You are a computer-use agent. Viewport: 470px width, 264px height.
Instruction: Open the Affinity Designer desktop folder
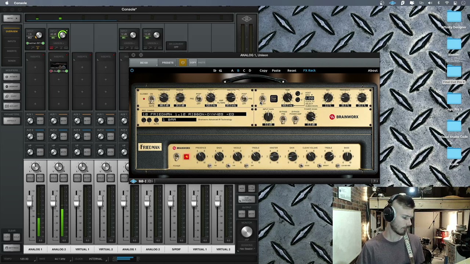(454, 17)
